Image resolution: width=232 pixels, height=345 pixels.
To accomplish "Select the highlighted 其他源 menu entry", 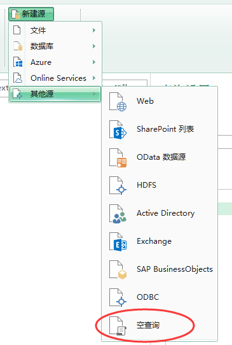I will pos(55,94).
